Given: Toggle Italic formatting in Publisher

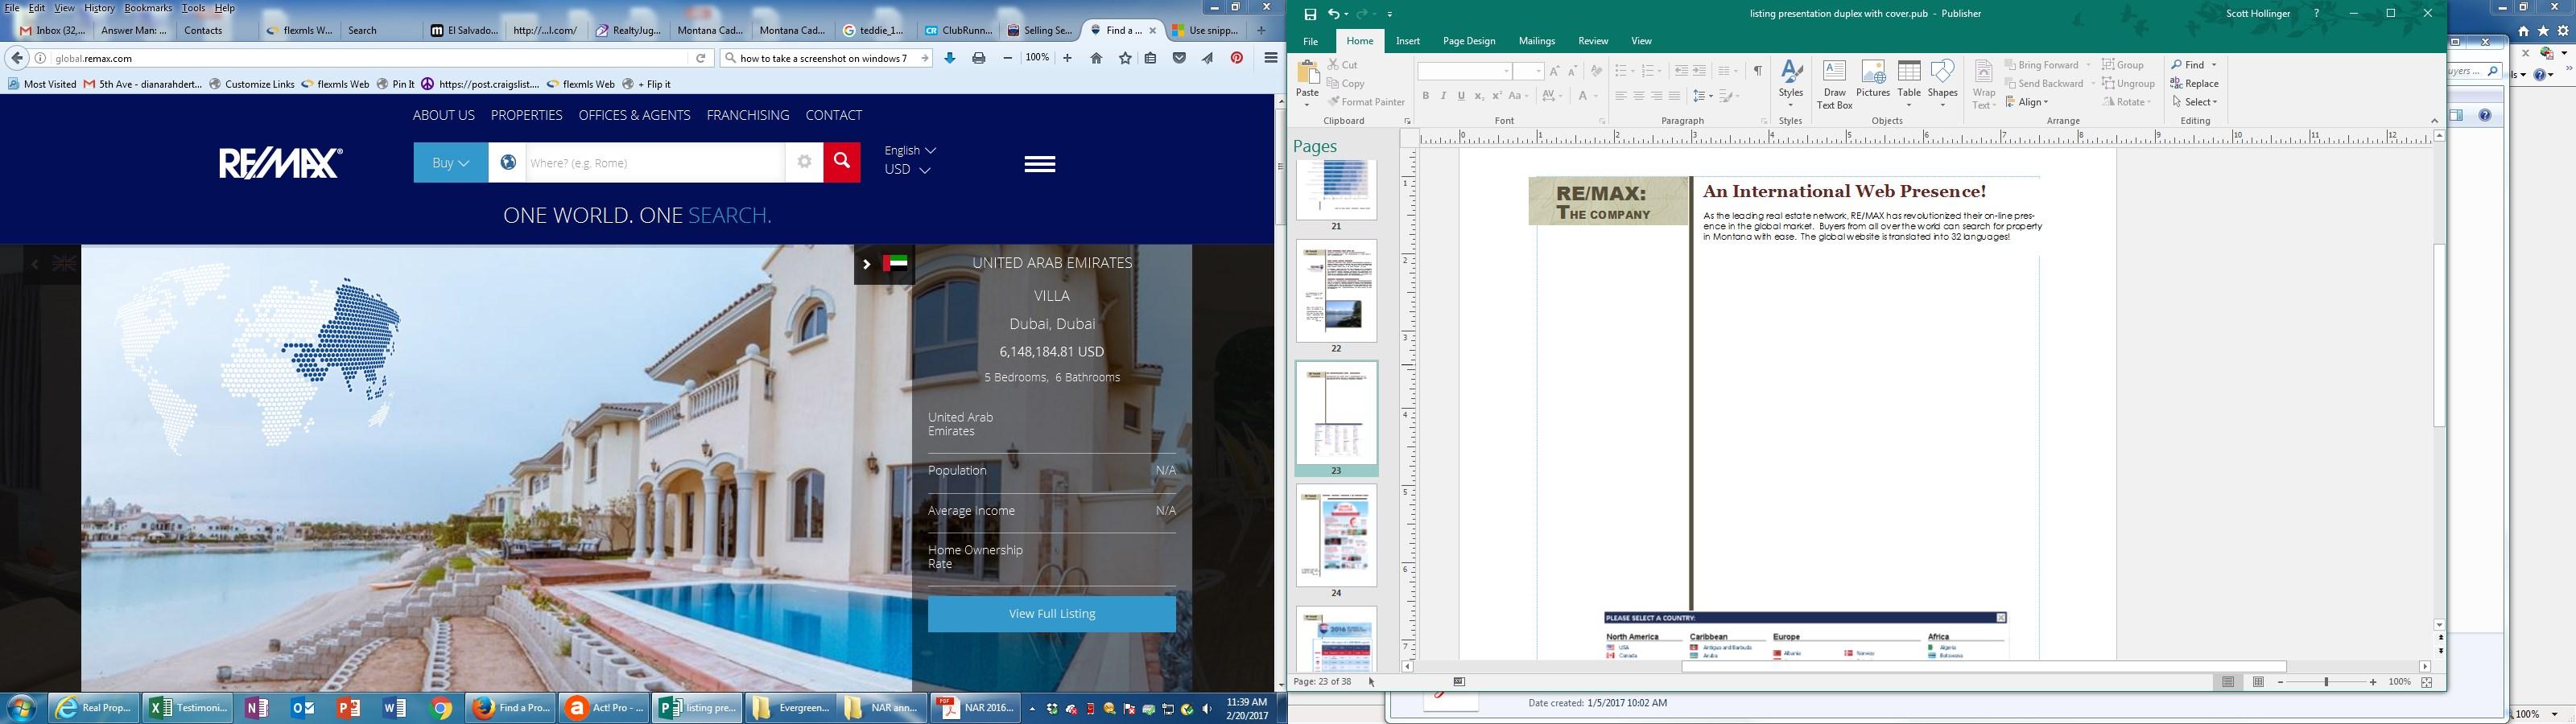Looking at the screenshot, I should pos(1443,96).
